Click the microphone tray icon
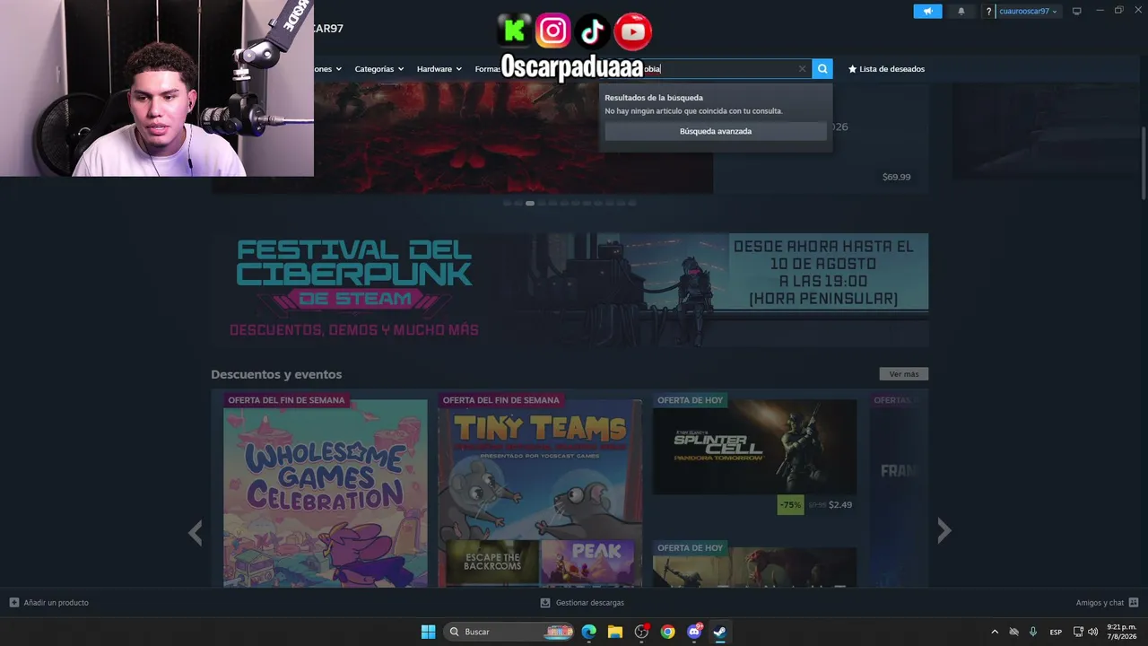1148x646 pixels. [x=1033, y=632]
